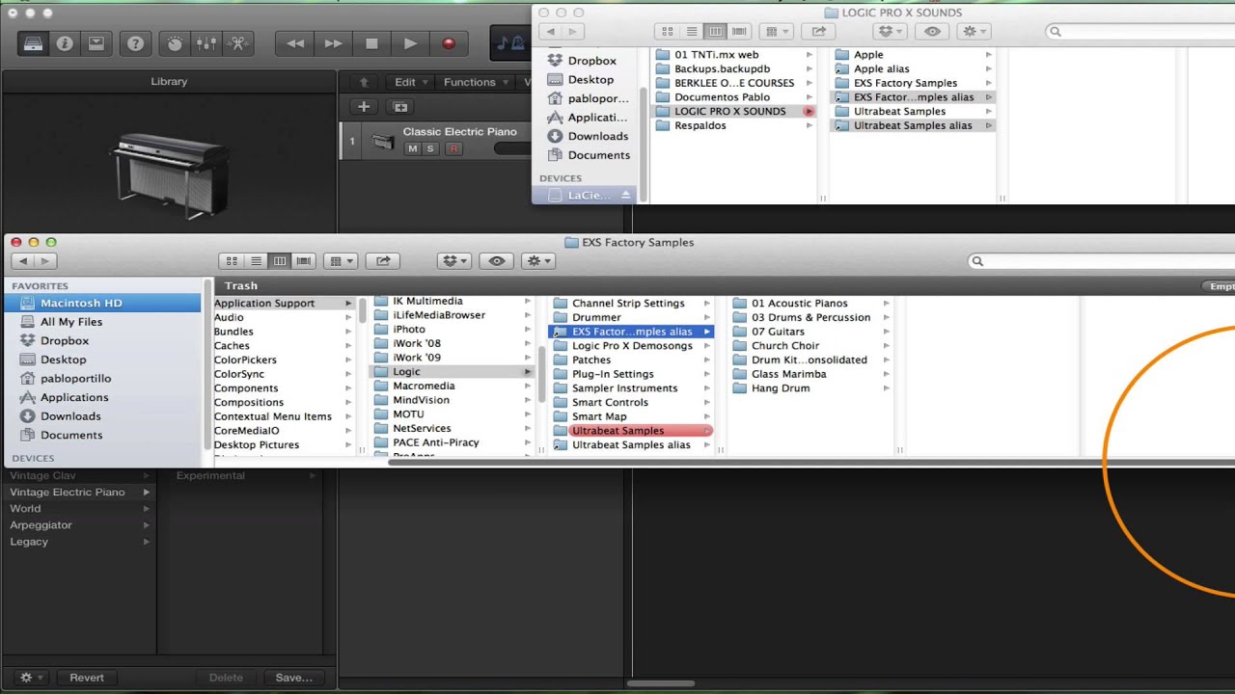Duplicate track with the plus-box icon

coord(400,107)
